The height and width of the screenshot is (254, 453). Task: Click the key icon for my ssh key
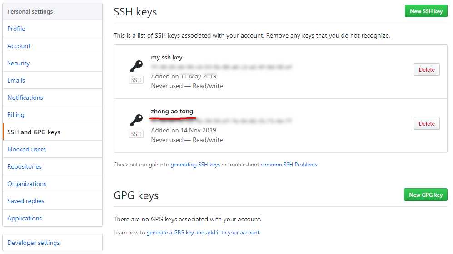click(x=136, y=67)
